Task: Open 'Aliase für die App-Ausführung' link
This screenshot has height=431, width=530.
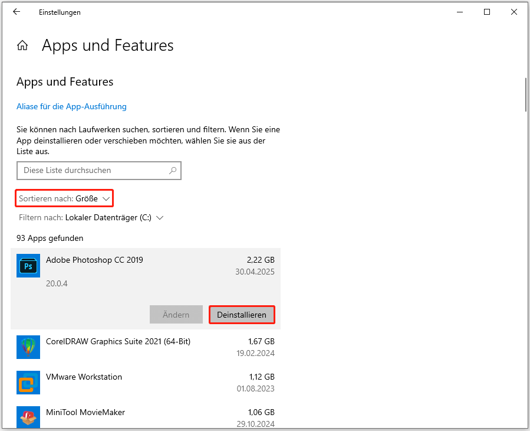Action: coord(72,106)
